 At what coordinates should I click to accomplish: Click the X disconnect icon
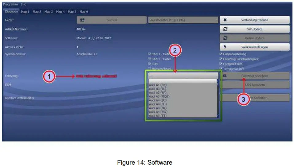pos(225,20)
